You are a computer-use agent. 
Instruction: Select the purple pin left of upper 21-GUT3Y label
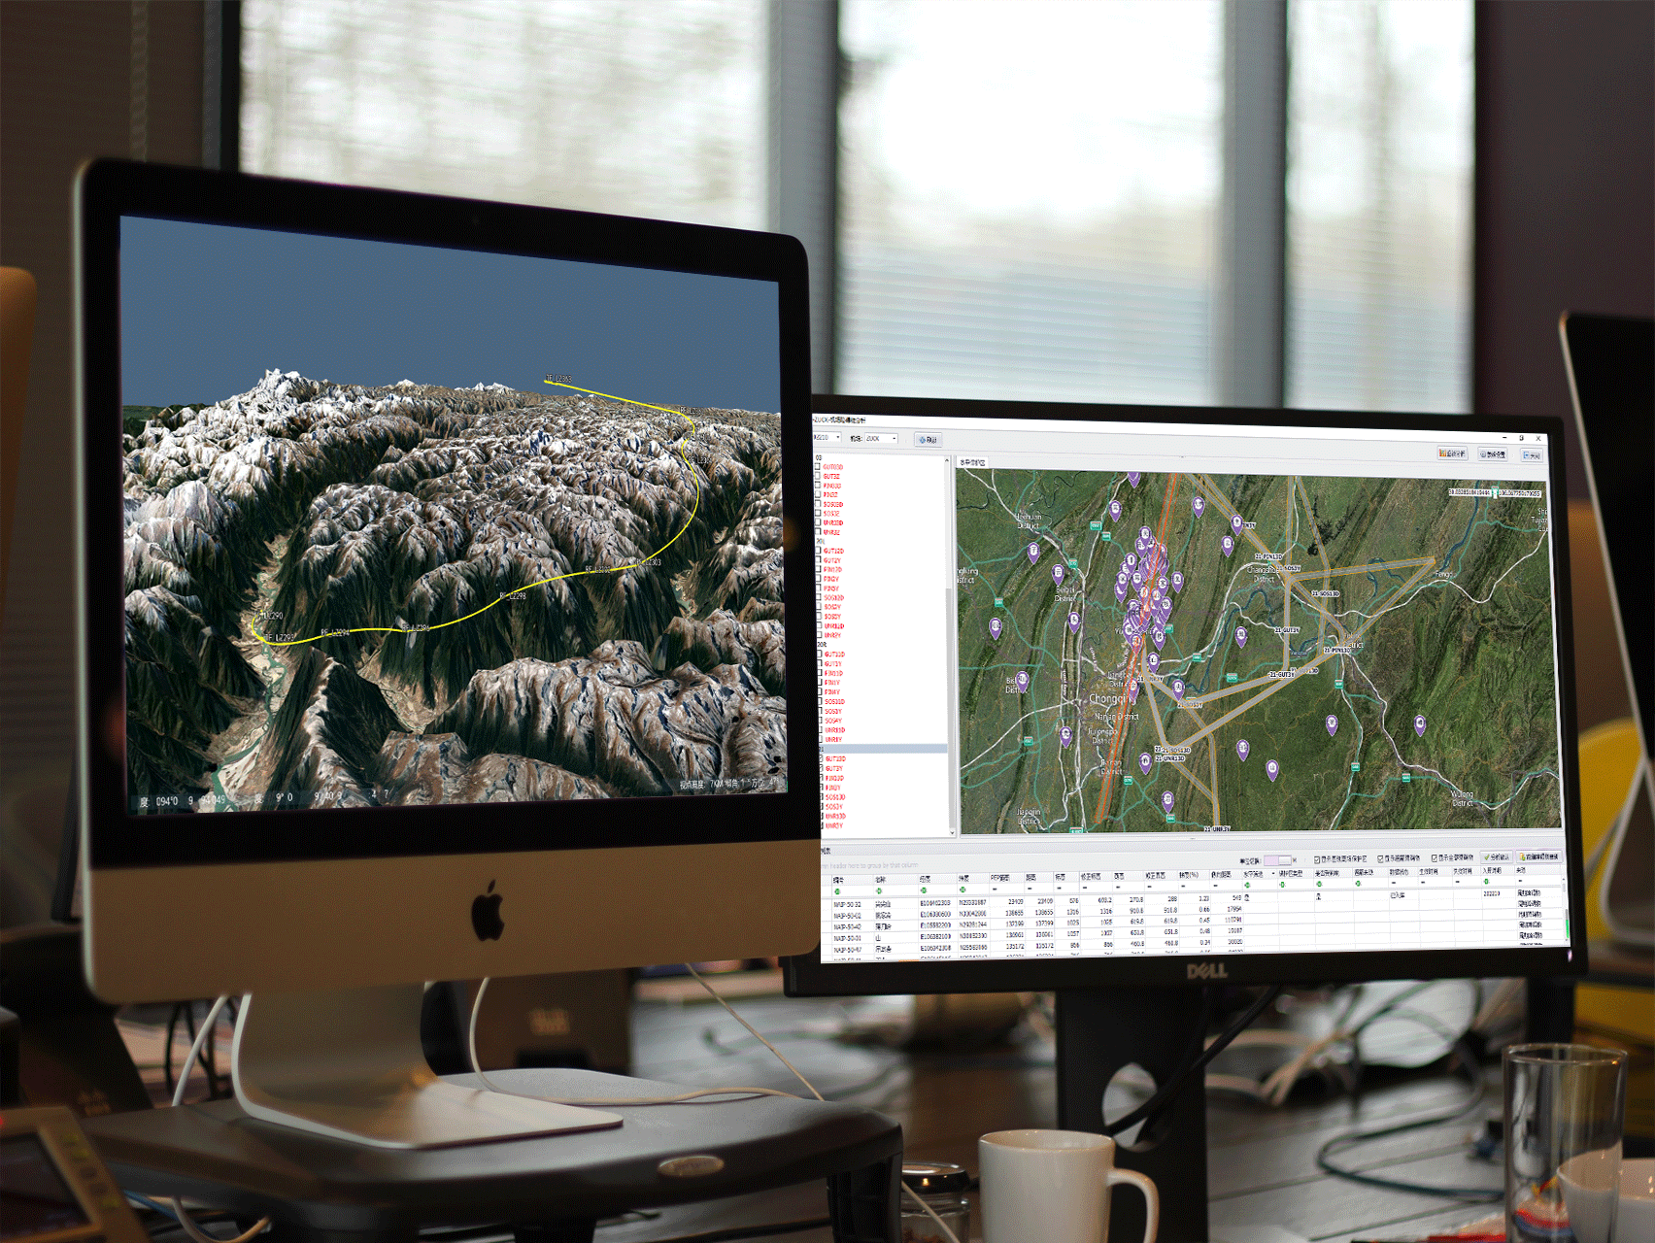point(1241,636)
